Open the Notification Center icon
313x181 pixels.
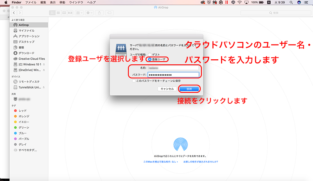(306, 2)
